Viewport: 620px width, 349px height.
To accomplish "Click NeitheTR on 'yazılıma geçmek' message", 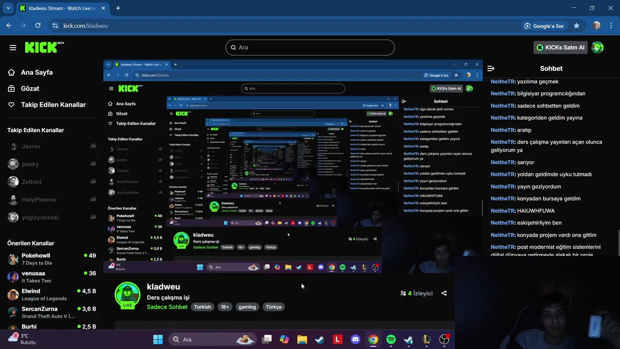I will [502, 81].
